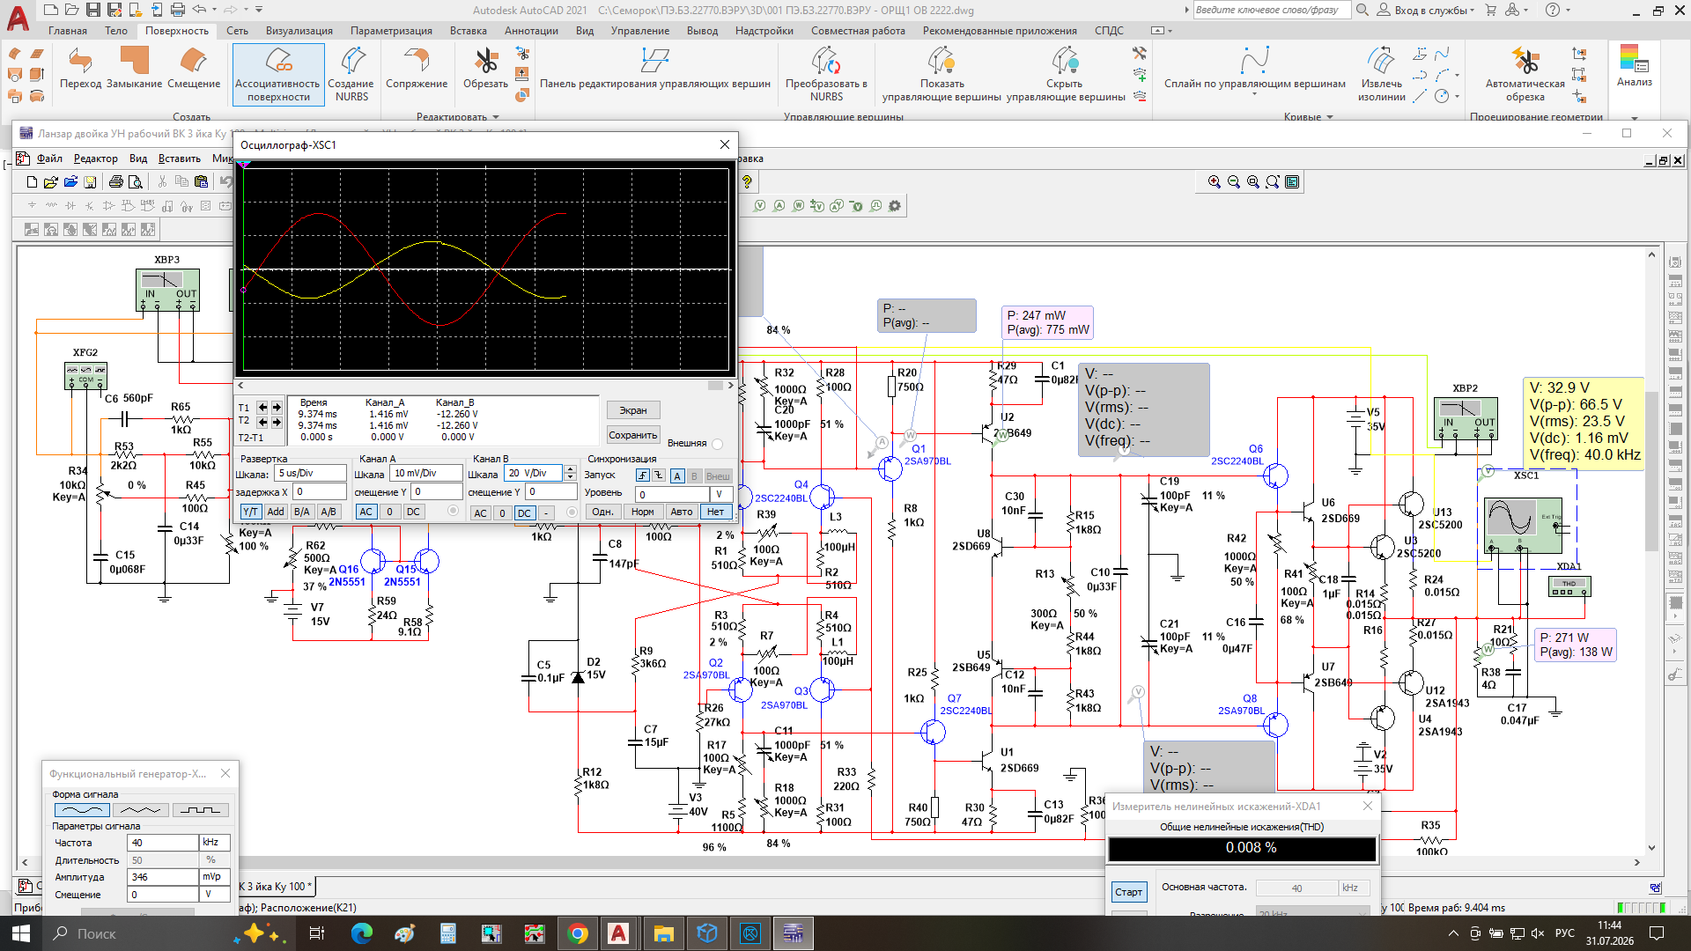Select sine waveform in function generator
Screen dimensions: 1691x951
83,810
